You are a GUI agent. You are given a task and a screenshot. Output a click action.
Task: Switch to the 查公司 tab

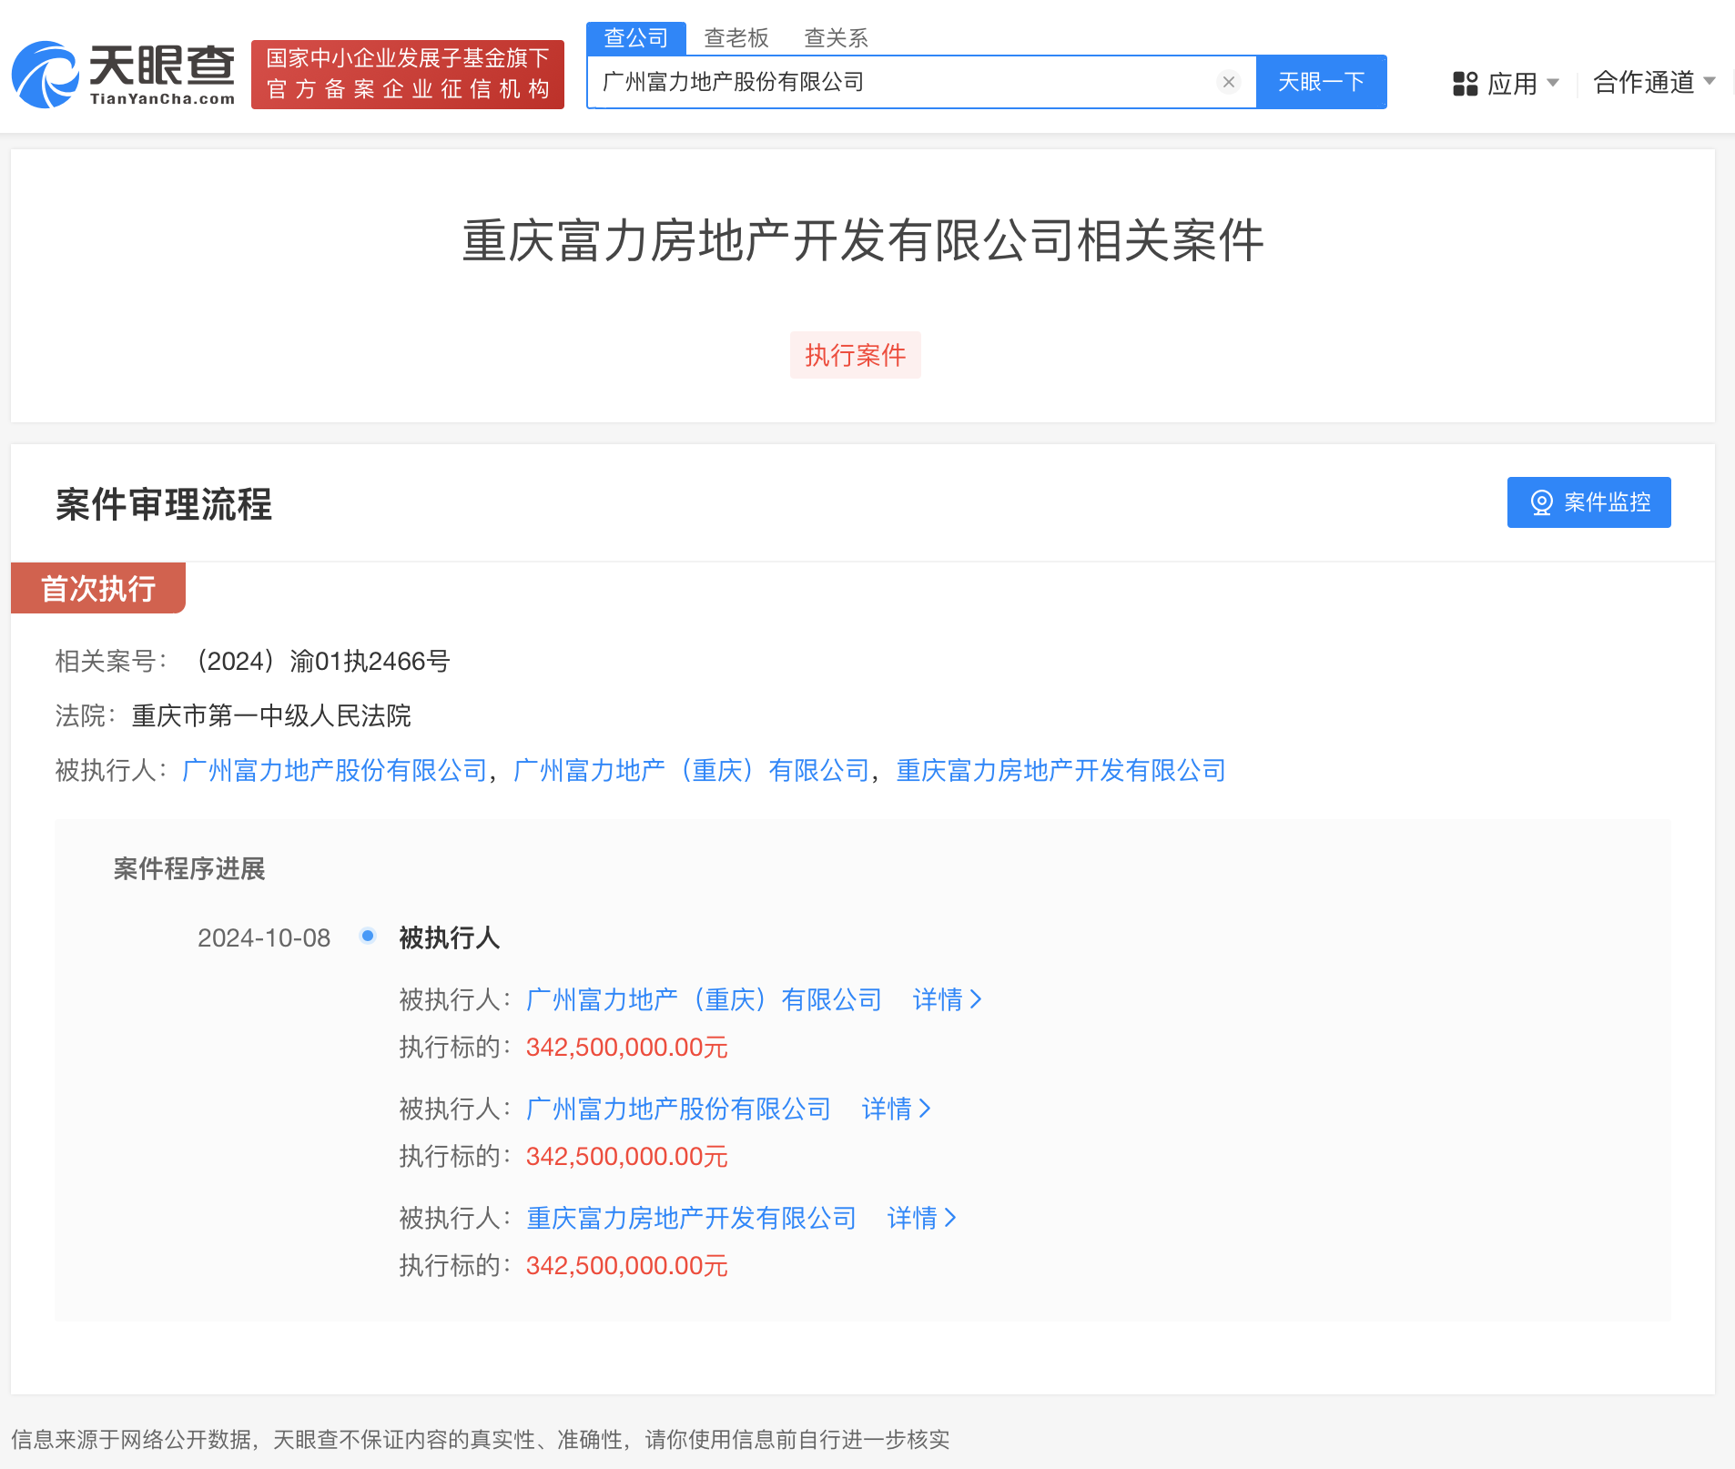pyautogui.click(x=636, y=38)
